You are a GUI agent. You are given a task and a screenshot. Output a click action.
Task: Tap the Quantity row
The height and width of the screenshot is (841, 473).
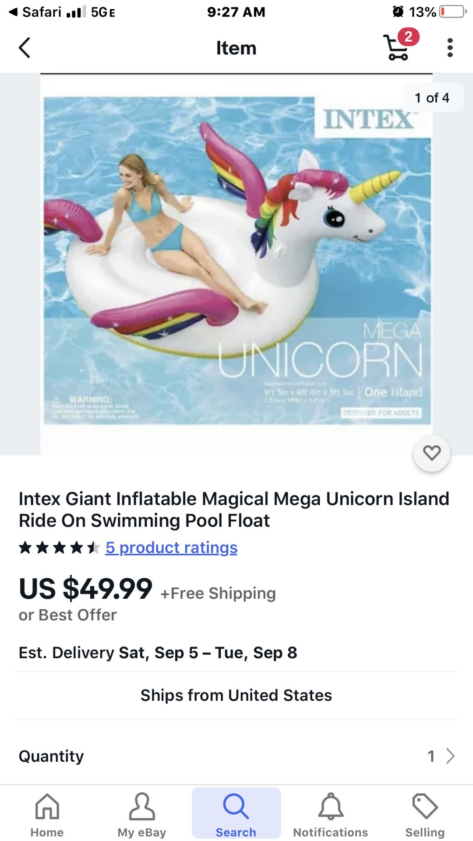point(236,756)
